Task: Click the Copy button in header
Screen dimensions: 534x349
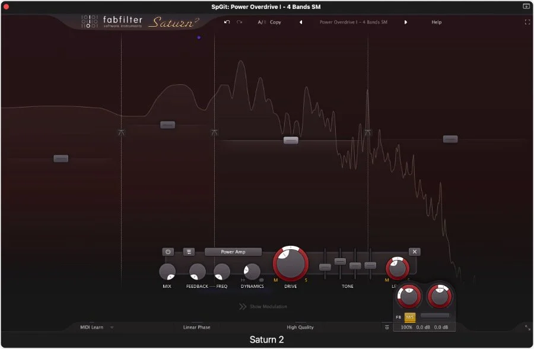Action: coord(275,22)
